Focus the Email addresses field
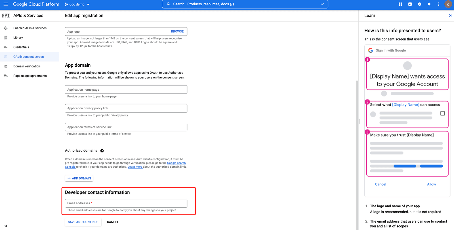The width and height of the screenshot is (454, 230). [x=126, y=203]
